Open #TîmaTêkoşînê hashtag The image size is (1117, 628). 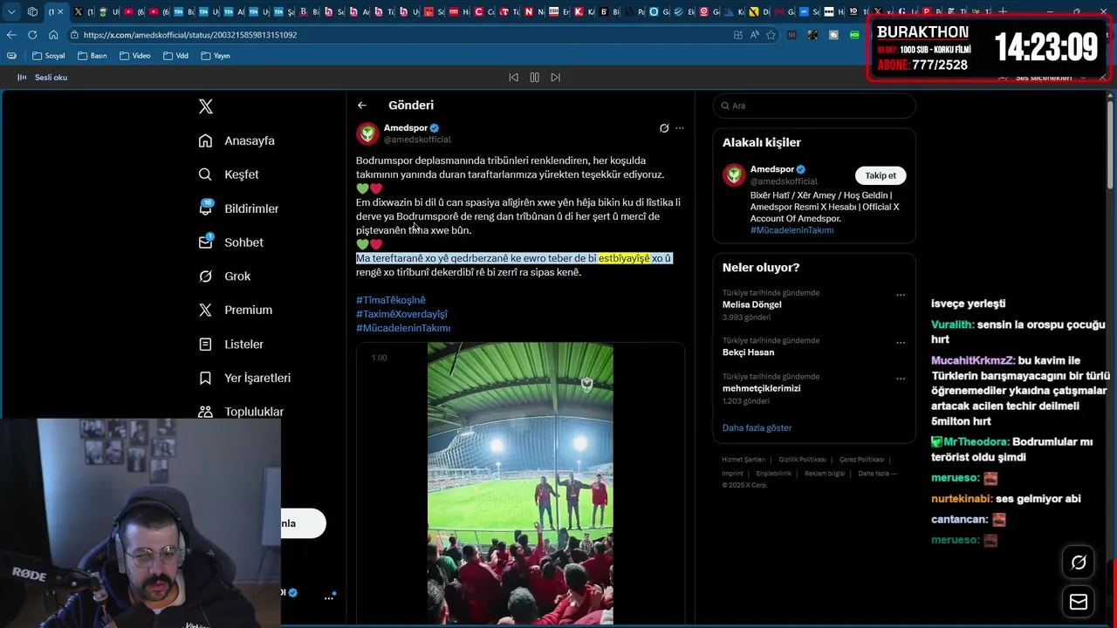(x=391, y=300)
